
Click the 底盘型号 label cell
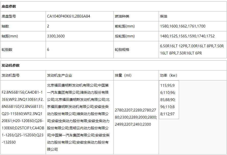[23, 16]
